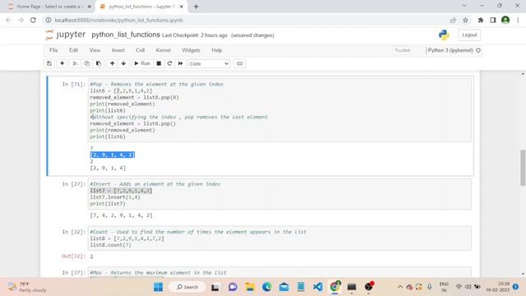Insert cell below with plus icon
This screenshot has height=296, width=526.
coord(62,63)
